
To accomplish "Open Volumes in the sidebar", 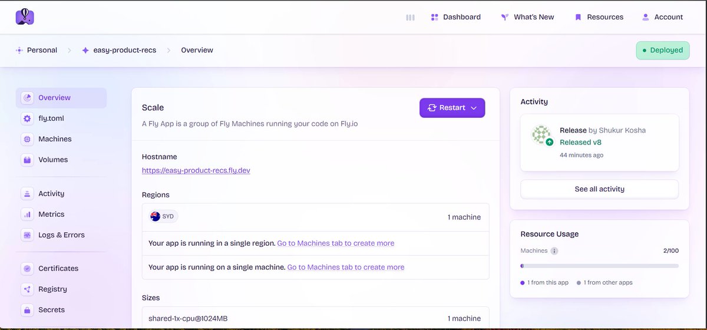I will pyautogui.click(x=61, y=160).
